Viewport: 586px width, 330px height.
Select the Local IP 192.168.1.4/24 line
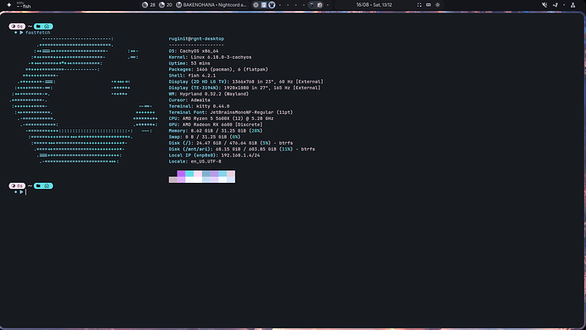click(214, 156)
